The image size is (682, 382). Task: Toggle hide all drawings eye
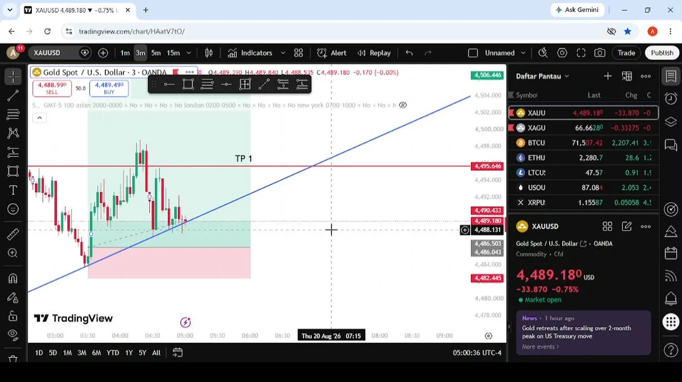pyautogui.click(x=13, y=335)
